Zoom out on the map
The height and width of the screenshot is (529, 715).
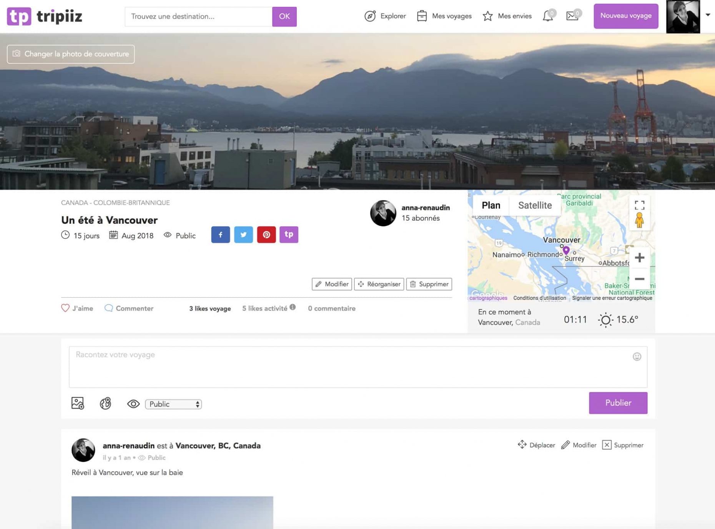tap(639, 279)
